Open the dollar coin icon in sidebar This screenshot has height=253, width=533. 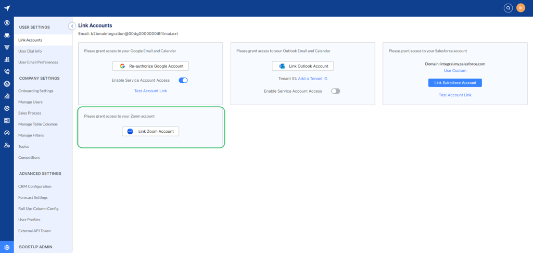pos(7,23)
